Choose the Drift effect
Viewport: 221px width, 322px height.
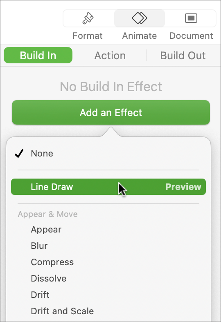click(x=40, y=295)
